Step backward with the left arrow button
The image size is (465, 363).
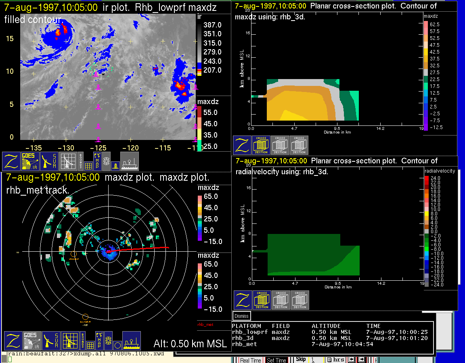(x=351, y=360)
